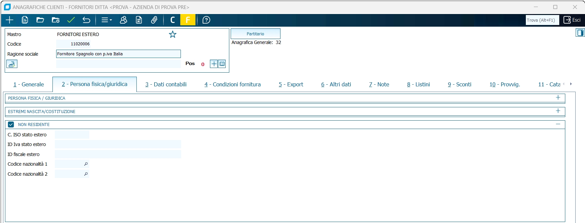Expand the ESTREMI NASCITA/COSTITUZIONE section
Image resolution: width=585 pixels, height=223 pixels.
558,111
